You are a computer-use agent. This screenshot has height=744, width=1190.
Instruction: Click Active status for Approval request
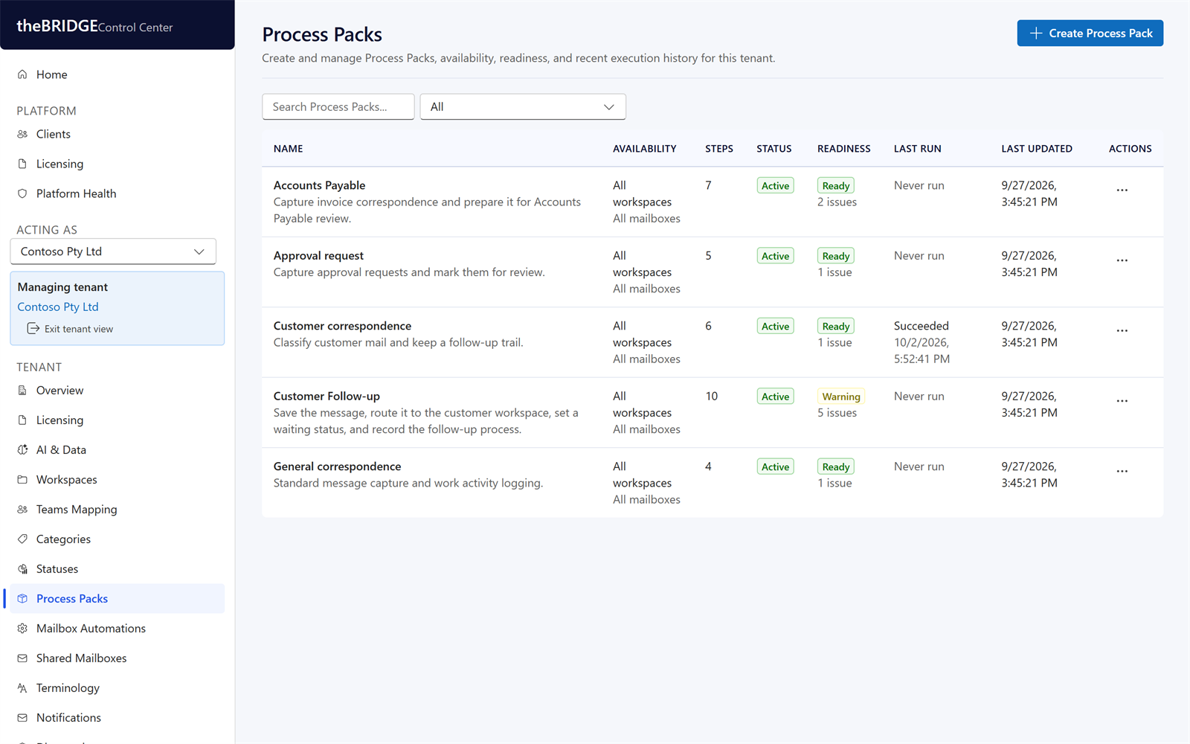click(x=775, y=256)
